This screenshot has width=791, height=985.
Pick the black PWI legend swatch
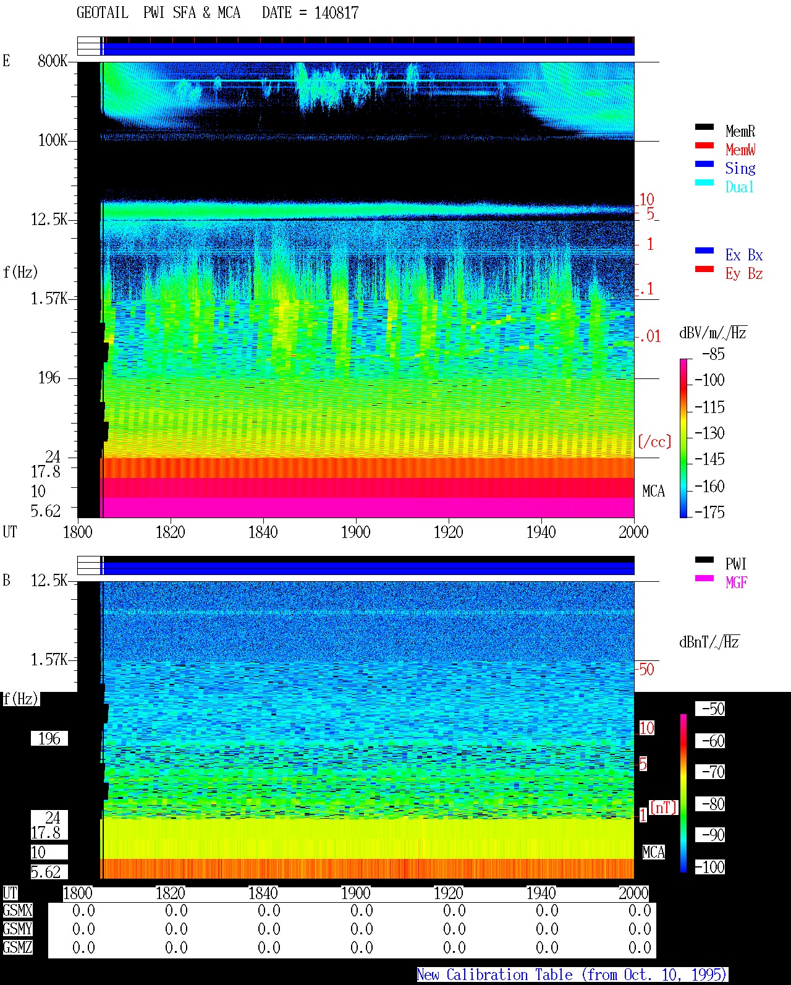click(x=704, y=560)
